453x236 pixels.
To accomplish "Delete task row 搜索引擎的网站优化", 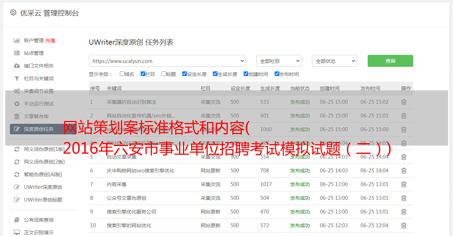I will point(404,225).
